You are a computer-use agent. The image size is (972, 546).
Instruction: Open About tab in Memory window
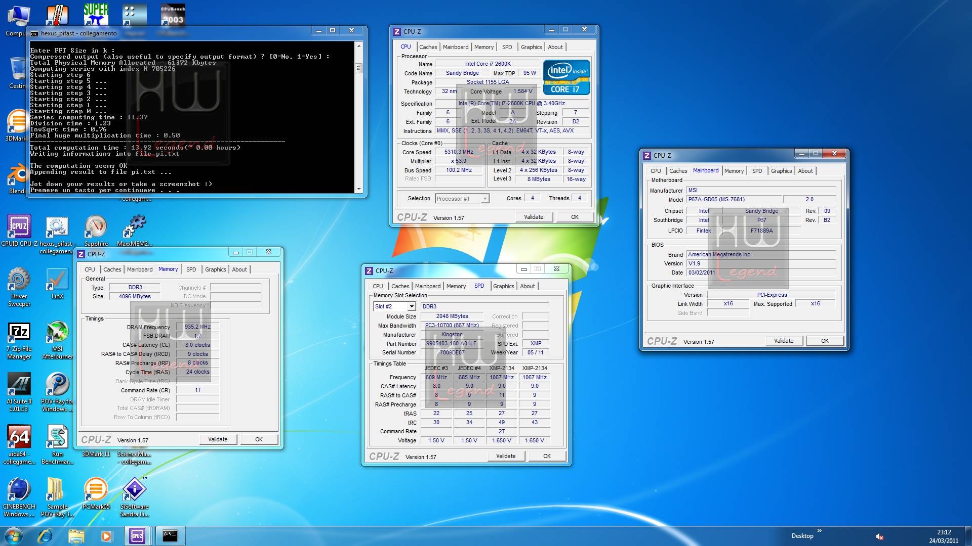click(239, 269)
